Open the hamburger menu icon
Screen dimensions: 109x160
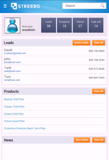[5, 6]
